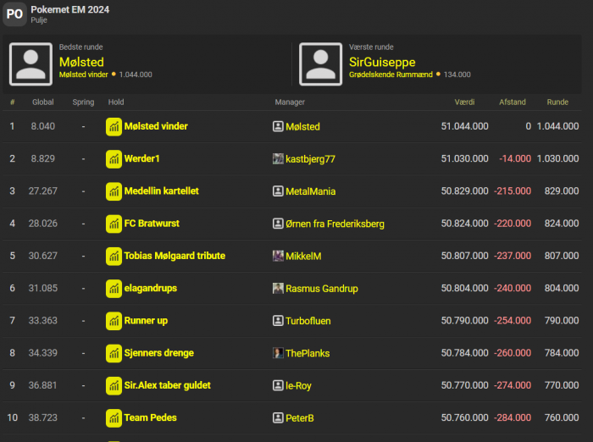Click Rasmus Gandrup's avatar picture

pos(278,288)
